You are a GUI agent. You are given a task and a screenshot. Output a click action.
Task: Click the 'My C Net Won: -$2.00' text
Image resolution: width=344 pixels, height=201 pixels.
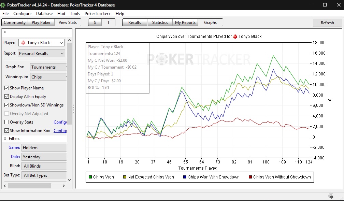pos(107,60)
